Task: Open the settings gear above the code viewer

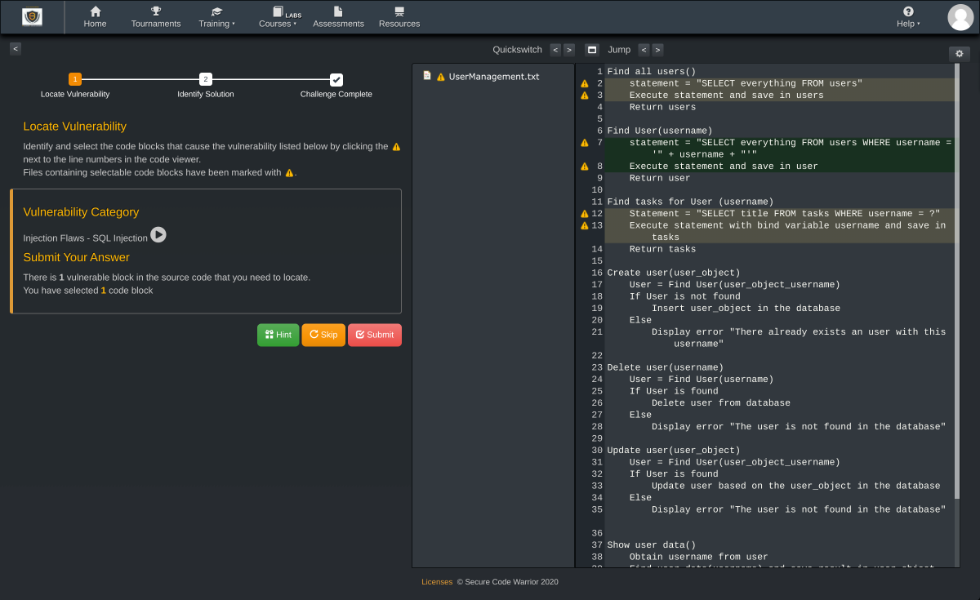Action: coord(959,52)
